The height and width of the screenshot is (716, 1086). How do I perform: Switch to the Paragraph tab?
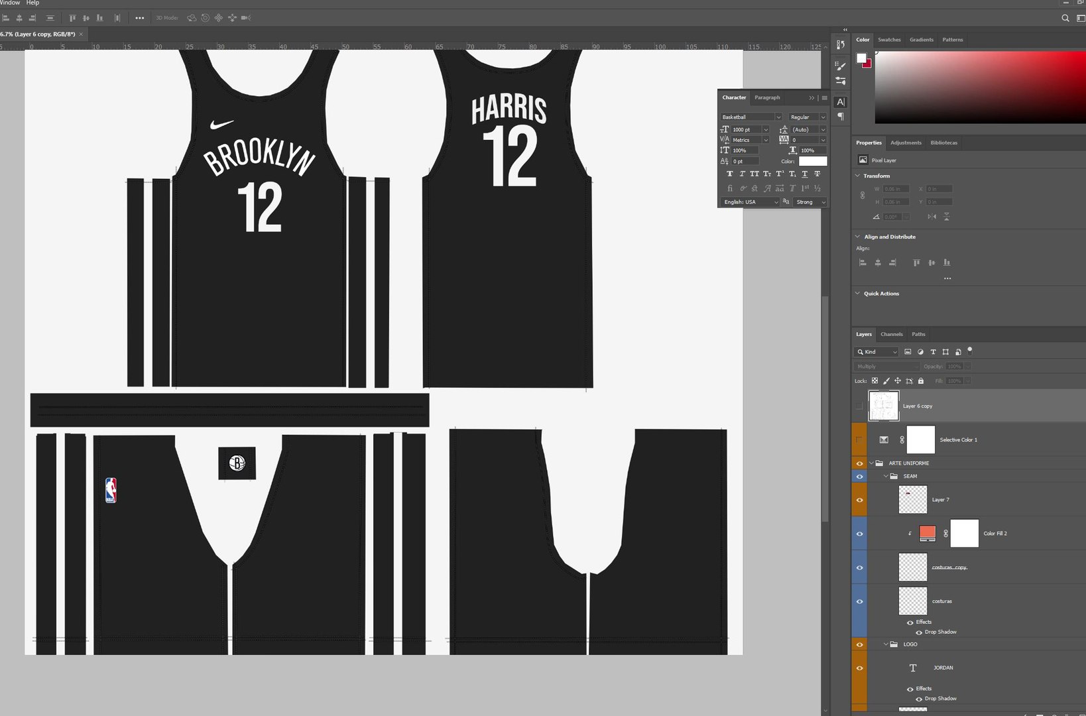pyautogui.click(x=767, y=97)
